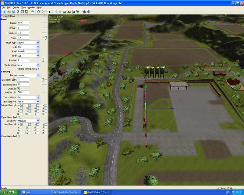
Task: Toggle the magnet Snap icon
Action: point(60,12)
